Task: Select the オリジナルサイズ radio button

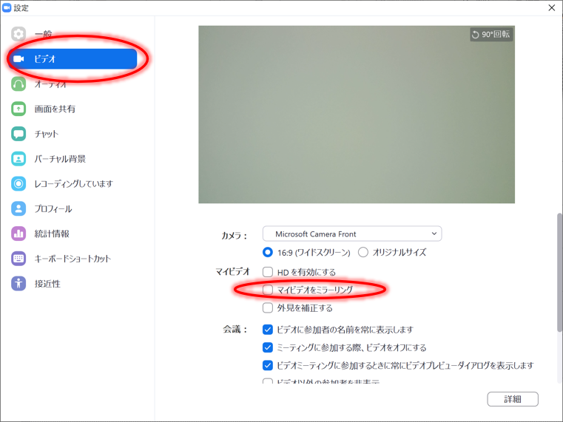Action: pyautogui.click(x=363, y=252)
